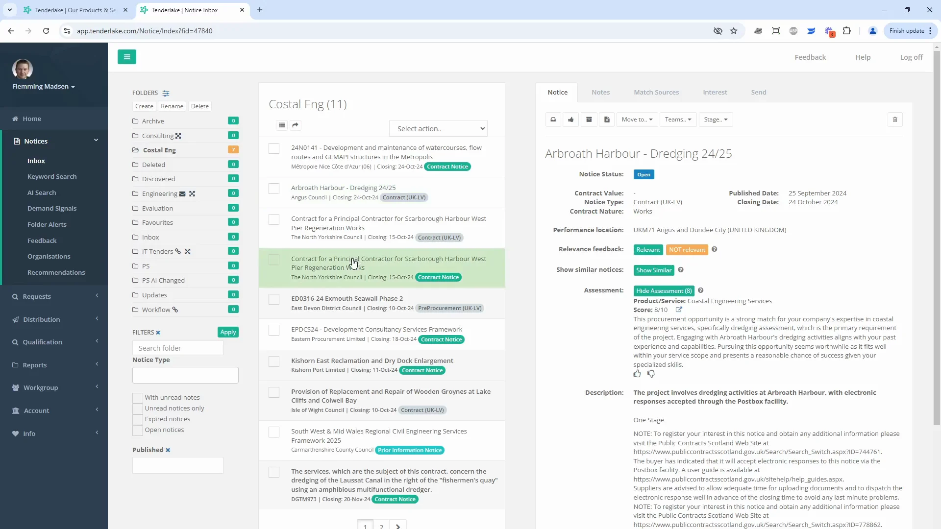Expand the Stage dropdown
Screen dimensions: 941x529
(716, 120)
